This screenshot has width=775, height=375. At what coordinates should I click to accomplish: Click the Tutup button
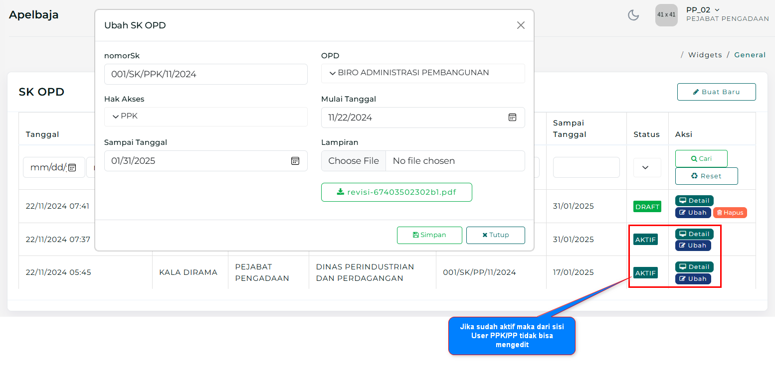tap(495, 235)
